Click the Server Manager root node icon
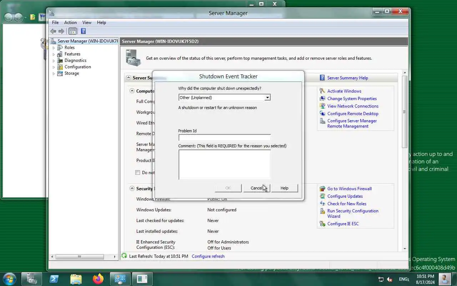This screenshot has height=286, width=457. (53, 41)
